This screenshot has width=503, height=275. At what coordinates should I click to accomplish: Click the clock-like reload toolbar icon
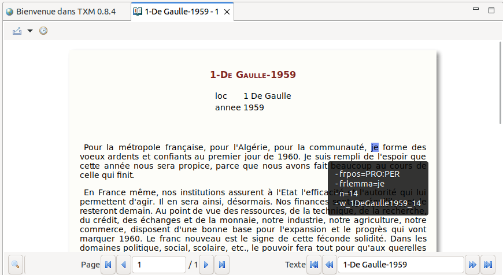point(43,31)
